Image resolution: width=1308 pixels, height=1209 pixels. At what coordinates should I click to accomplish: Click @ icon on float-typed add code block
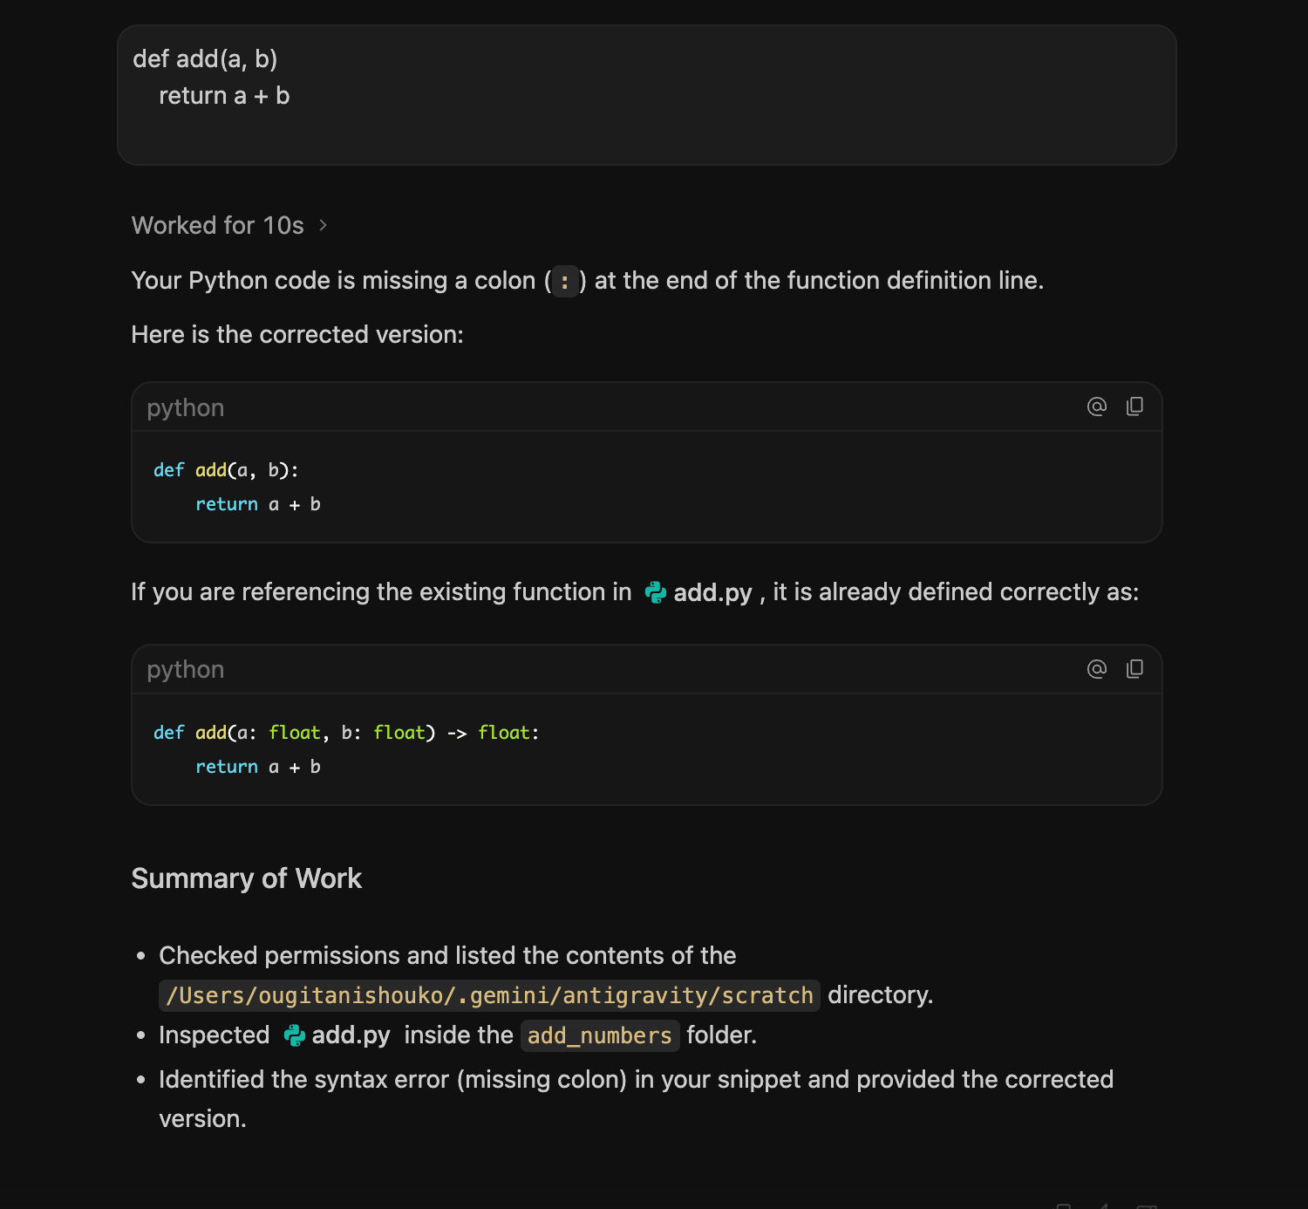[x=1097, y=669]
